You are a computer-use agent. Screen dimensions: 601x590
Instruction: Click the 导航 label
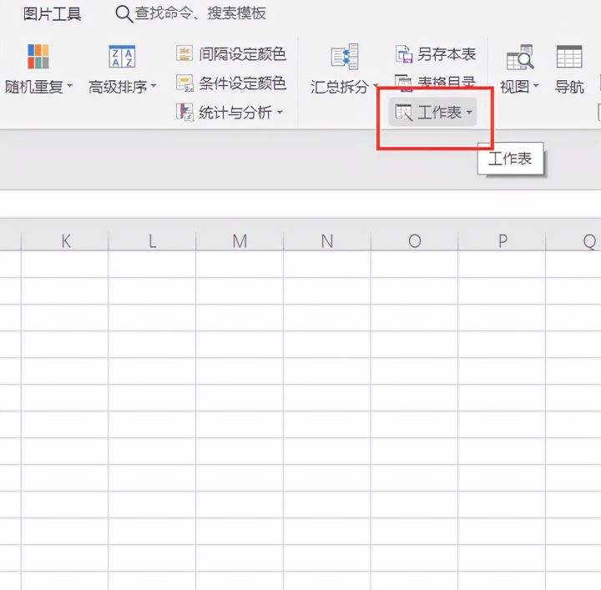[569, 87]
